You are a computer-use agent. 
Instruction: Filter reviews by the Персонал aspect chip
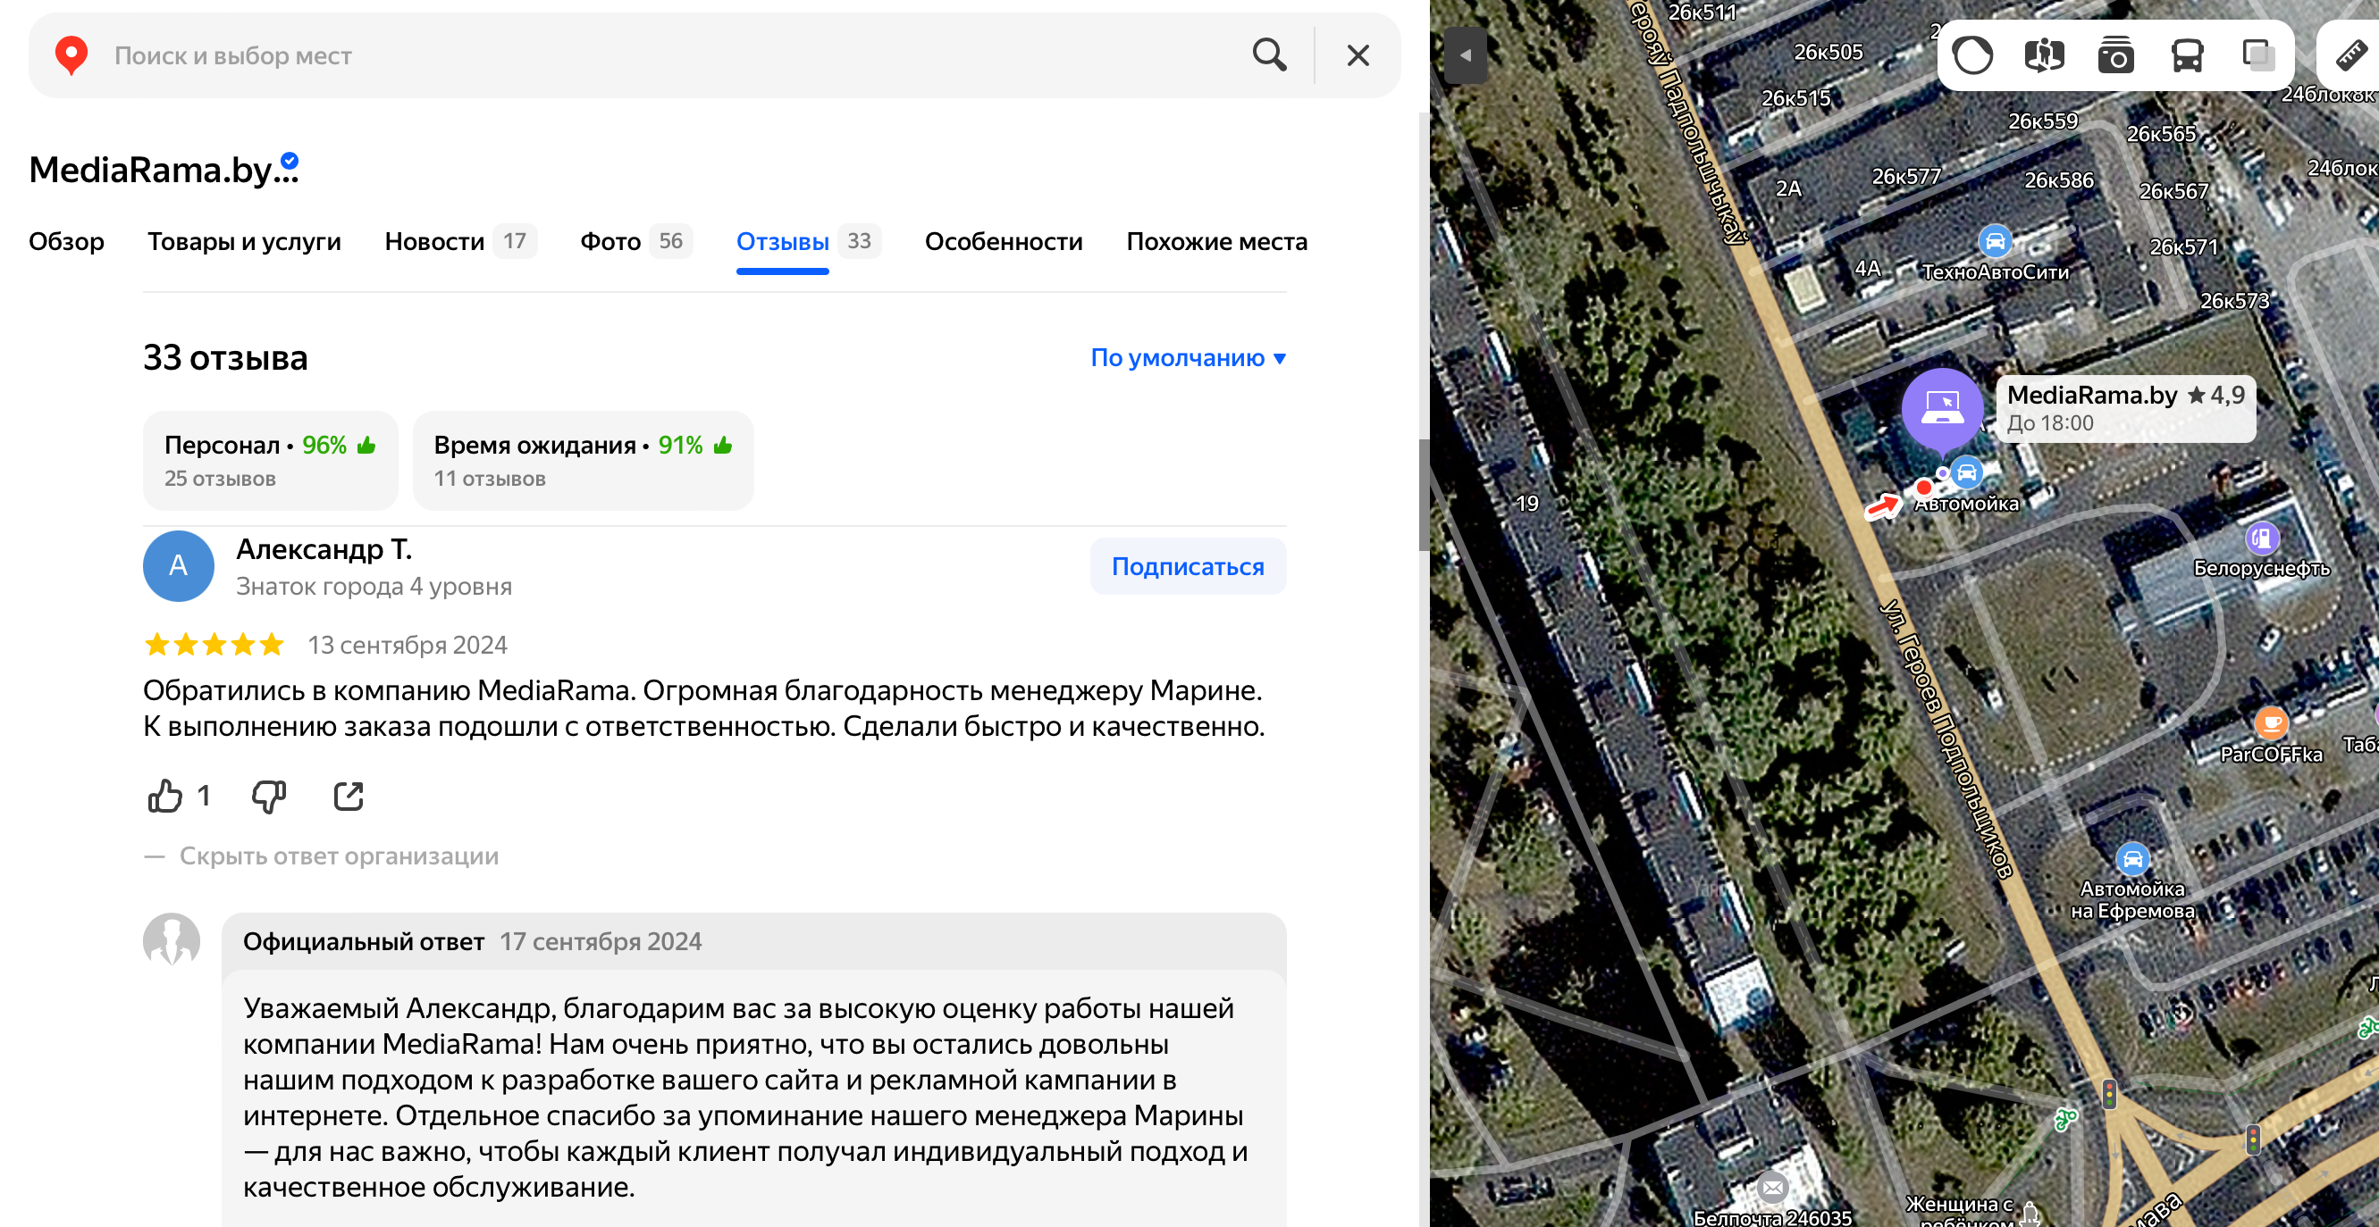(x=271, y=461)
